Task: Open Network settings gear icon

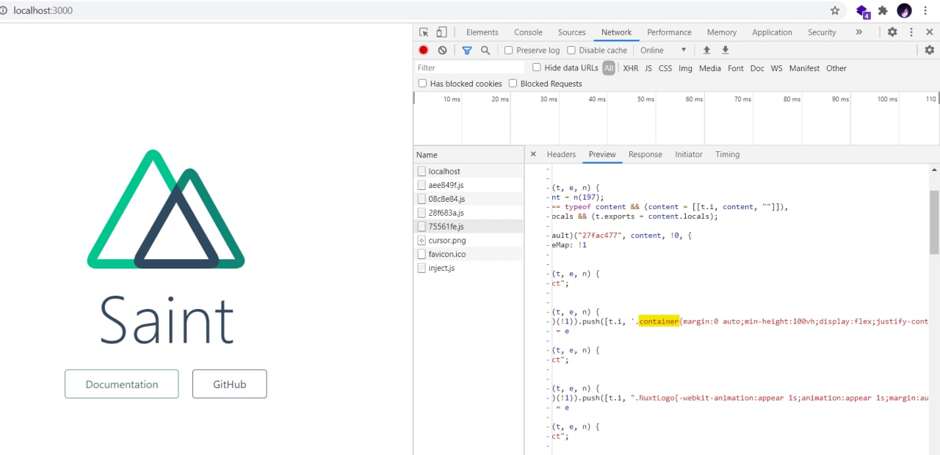Action: click(x=930, y=50)
